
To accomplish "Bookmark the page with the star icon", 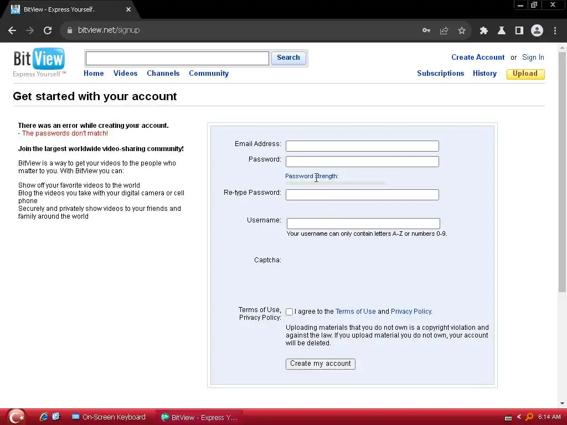I will (462, 31).
